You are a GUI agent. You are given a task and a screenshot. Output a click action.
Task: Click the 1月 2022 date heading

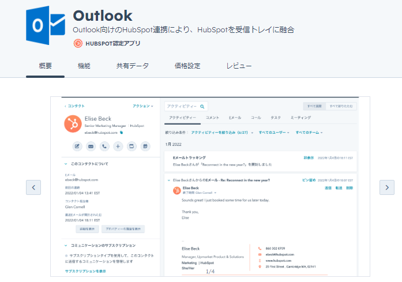coord(173,144)
